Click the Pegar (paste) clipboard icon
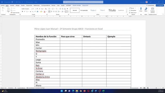This screenshot has height=93, width=165. (8, 9)
